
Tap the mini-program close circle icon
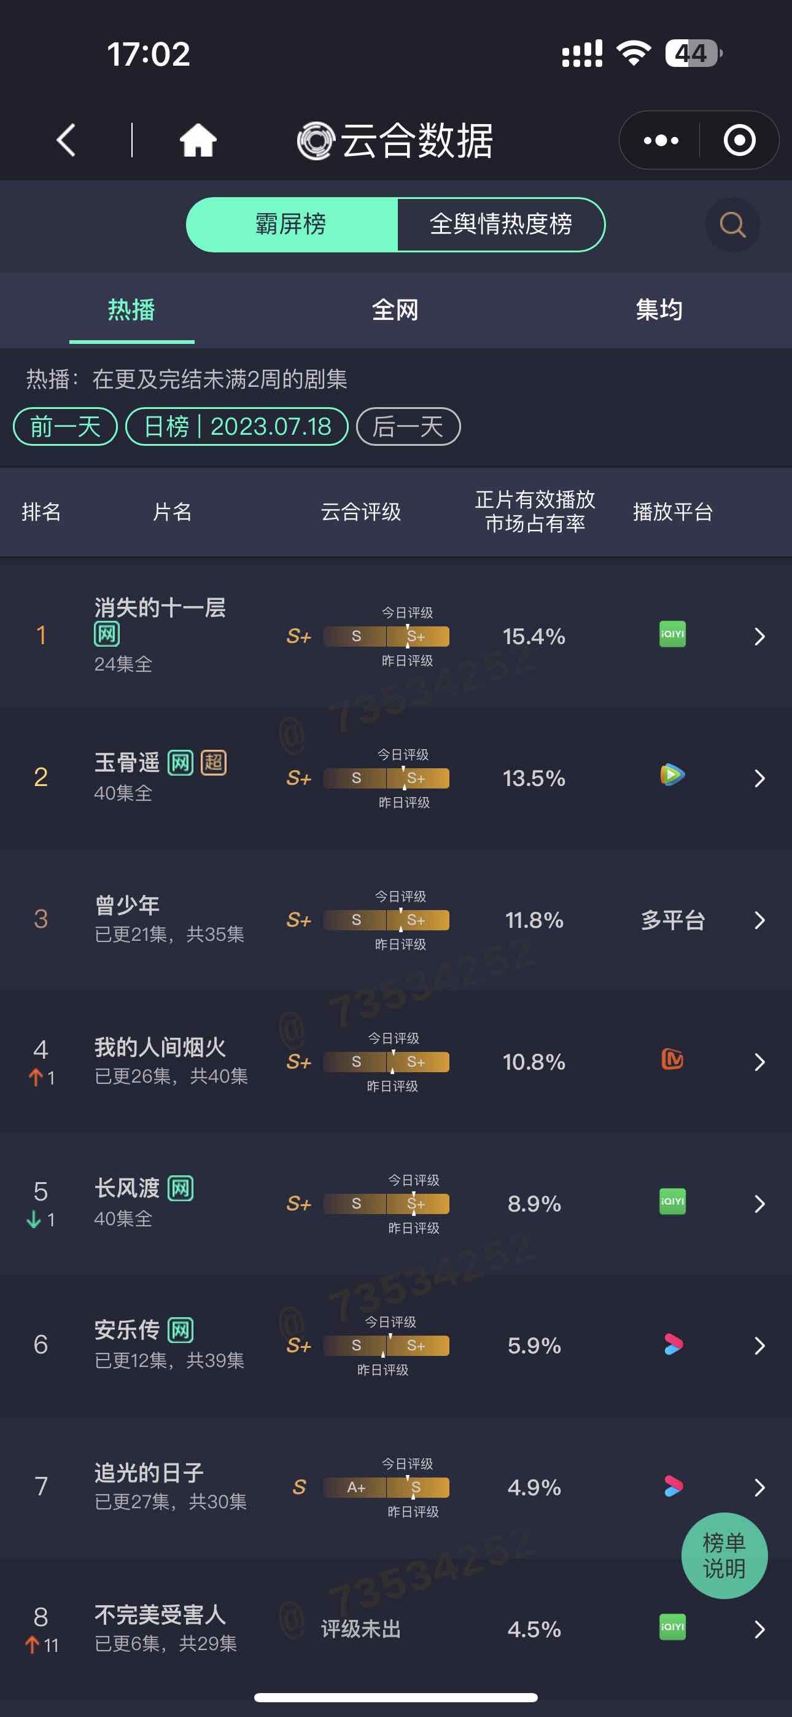pyautogui.click(x=739, y=140)
